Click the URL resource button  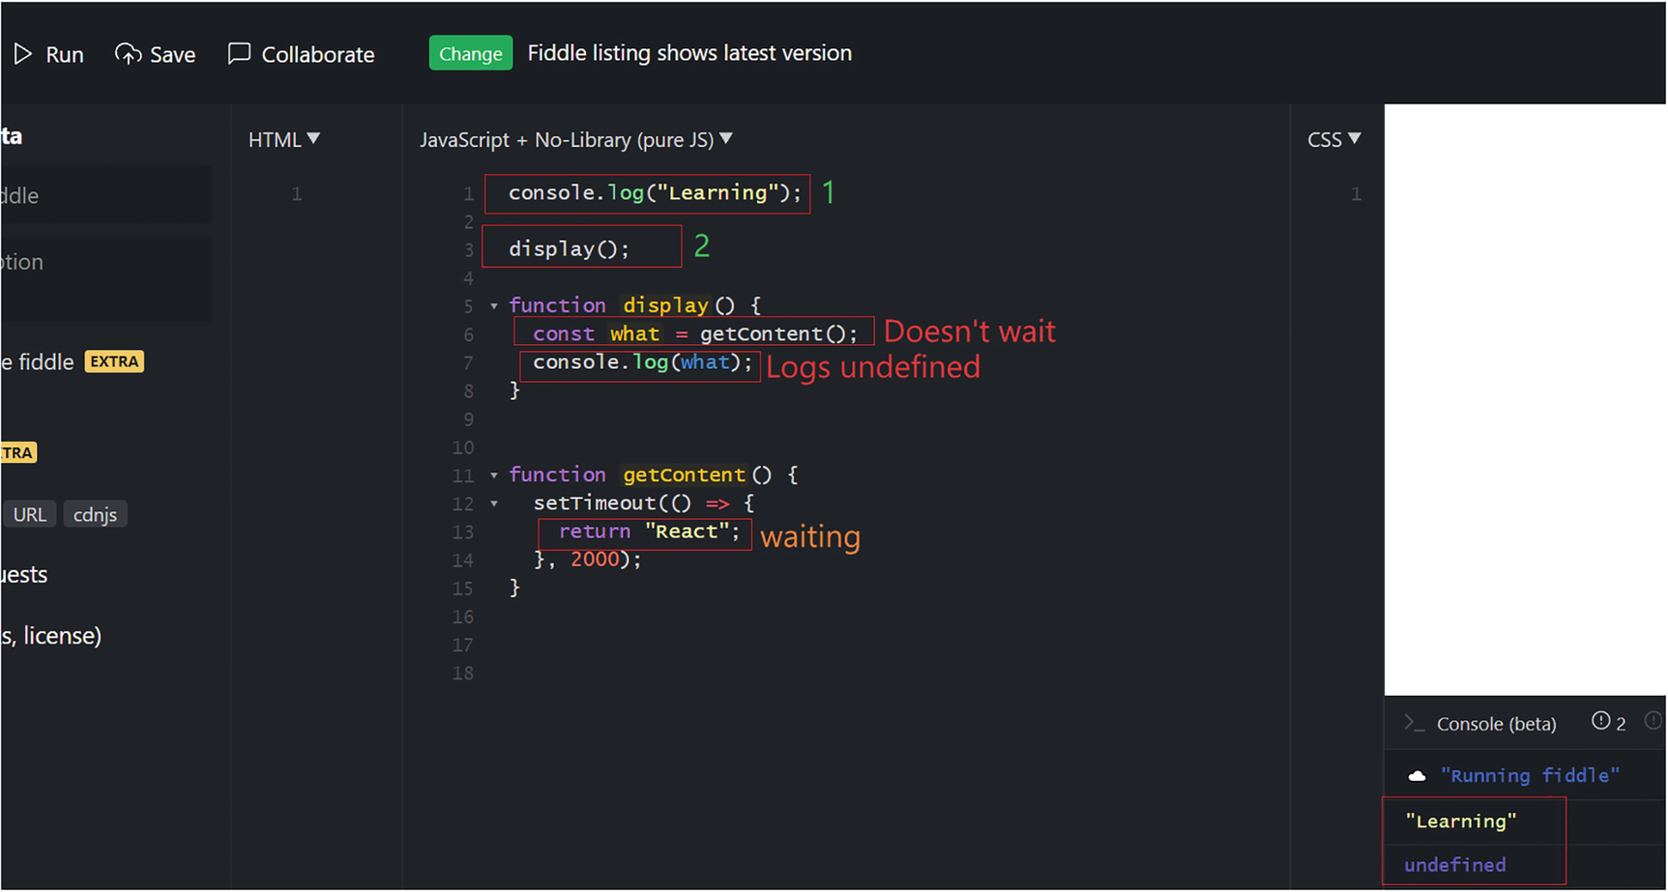coord(29,514)
